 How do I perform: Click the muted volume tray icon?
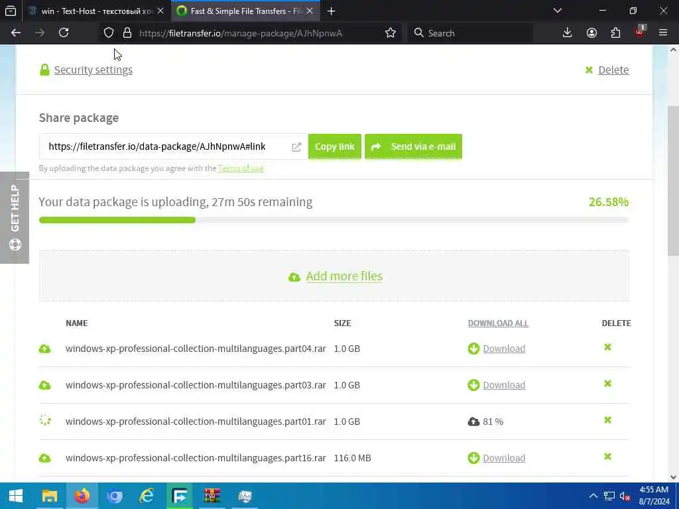point(625,496)
